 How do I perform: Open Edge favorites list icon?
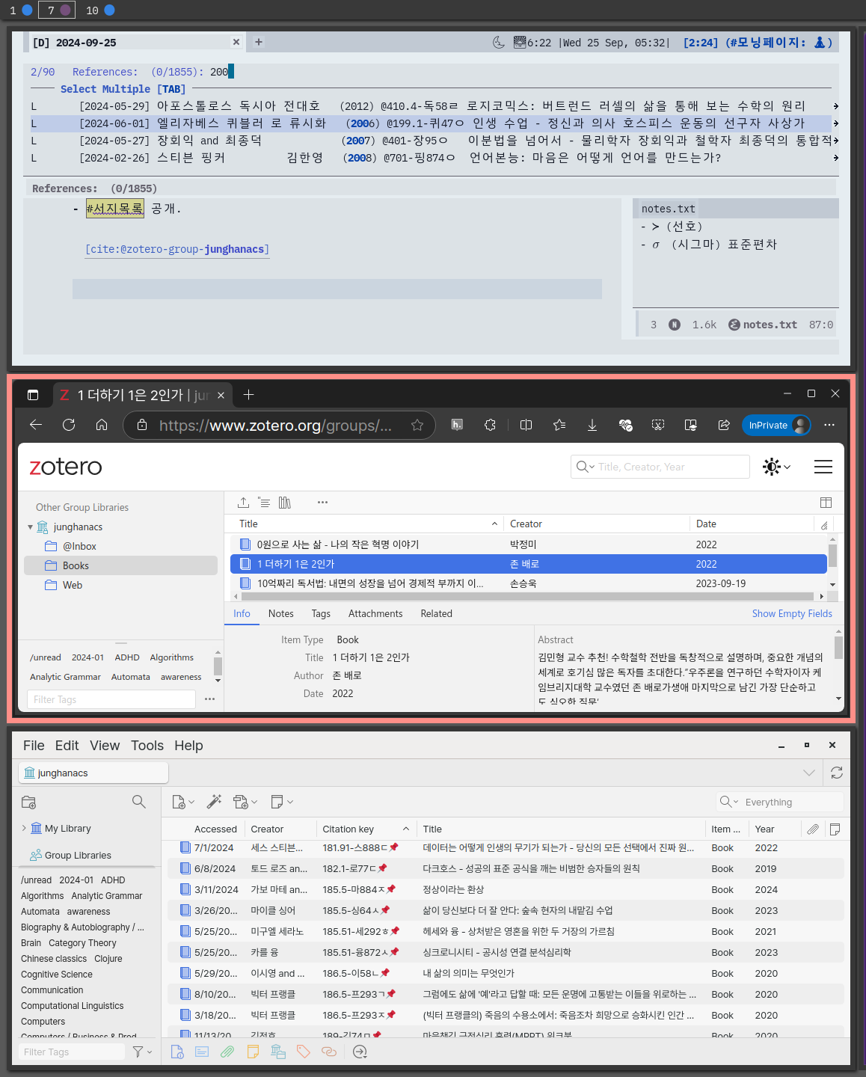(559, 425)
